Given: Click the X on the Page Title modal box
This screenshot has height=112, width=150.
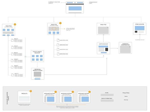Looking at the screenshot, I should (107, 28).
